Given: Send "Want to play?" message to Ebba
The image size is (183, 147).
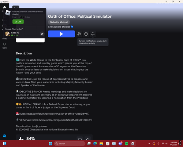Looking at the screenshot, I should click(42, 34).
